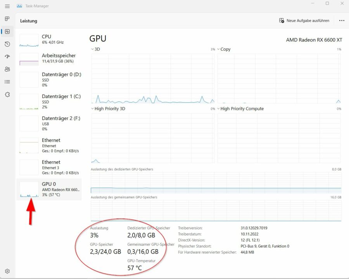This screenshot has height=279, width=349.
Task: Collapse the High Priority 3D graph
Action: coord(92,108)
